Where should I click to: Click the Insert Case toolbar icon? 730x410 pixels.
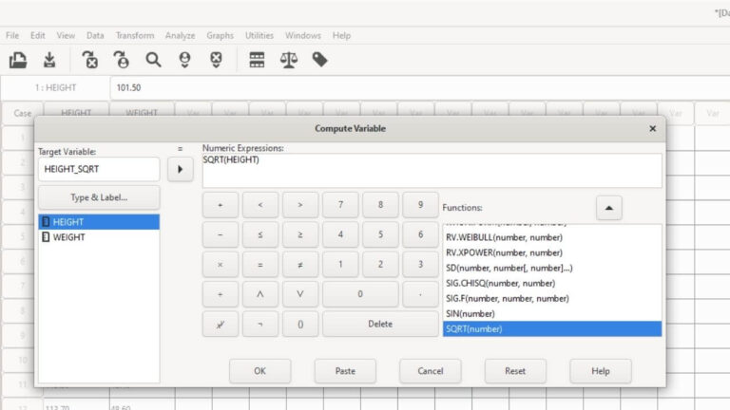(x=184, y=60)
